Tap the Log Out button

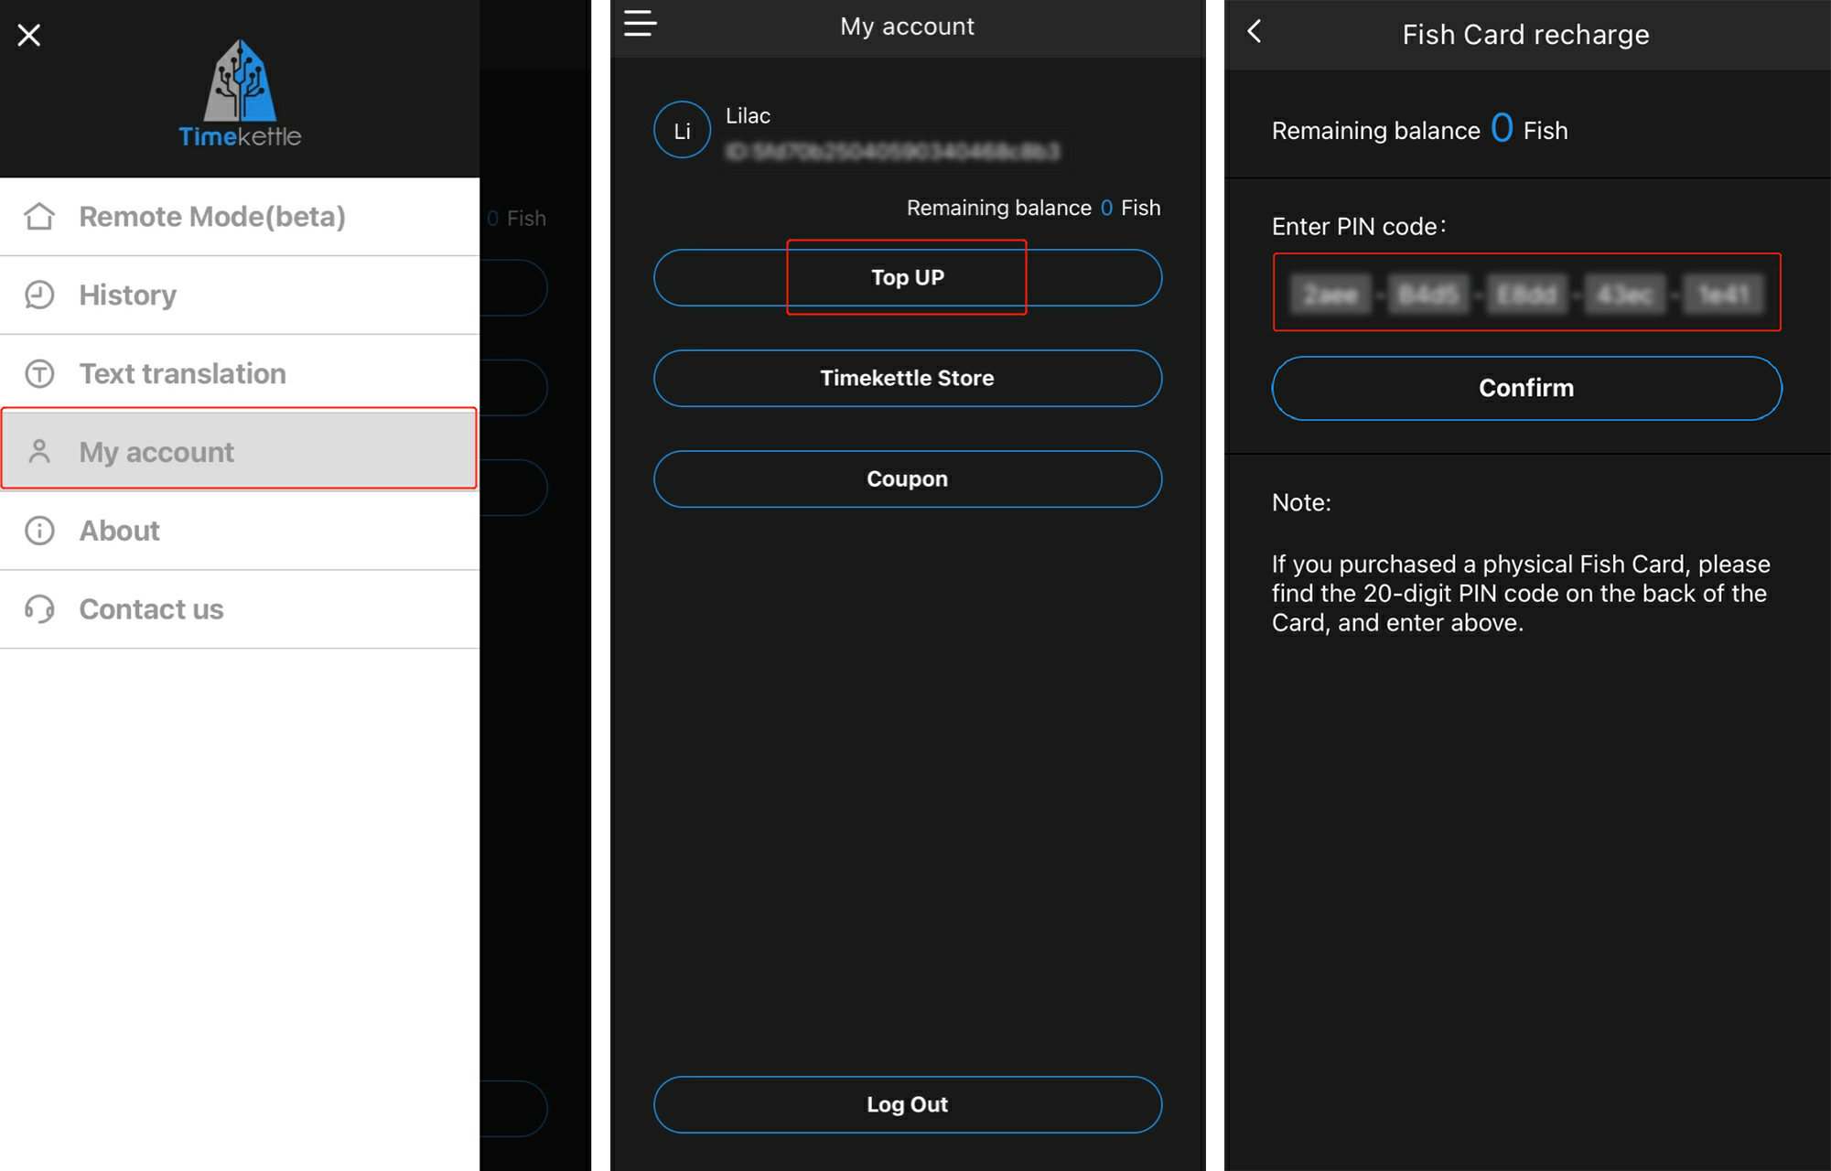pyautogui.click(x=908, y=1104)
